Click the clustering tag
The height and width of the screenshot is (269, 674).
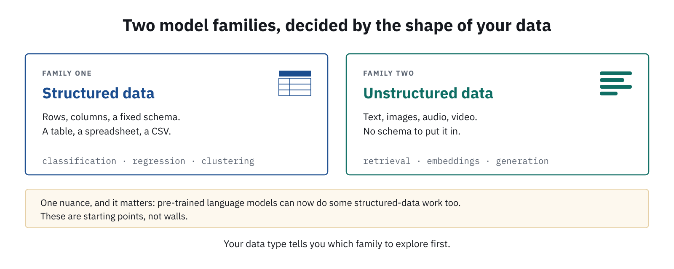tap(228, 161)
